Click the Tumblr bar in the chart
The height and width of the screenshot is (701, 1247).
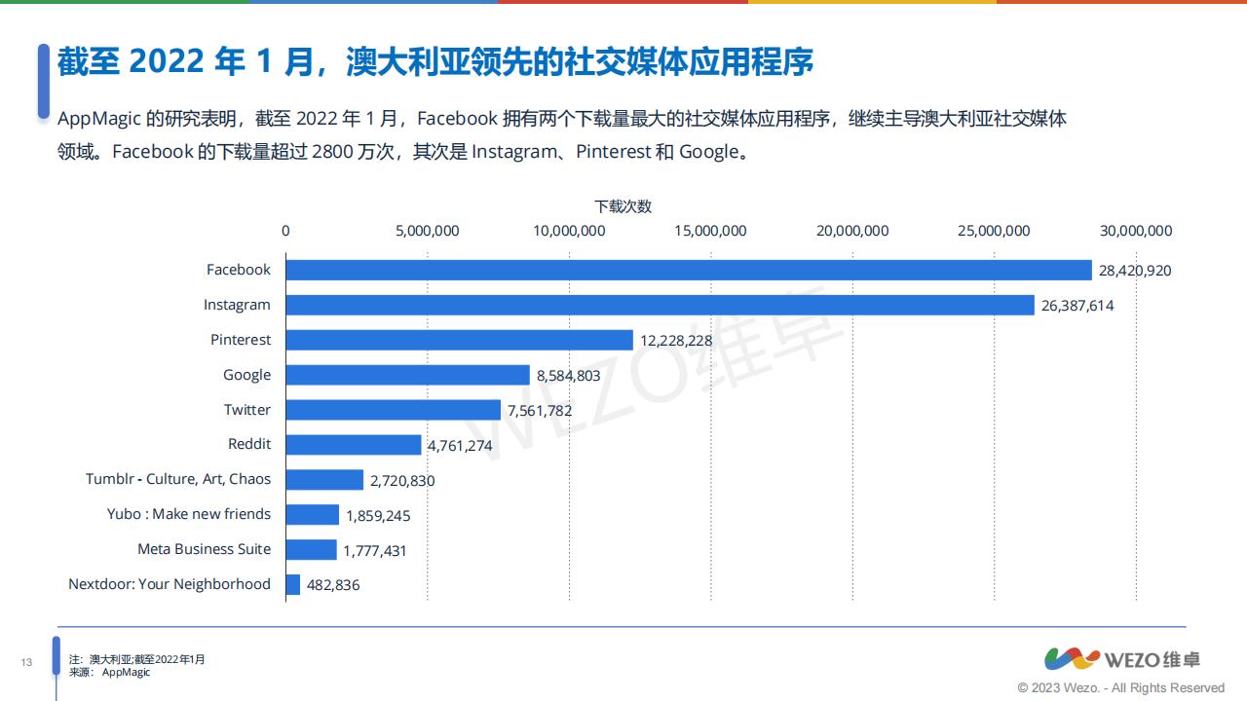pyautogui.click(x=324, y=480)
